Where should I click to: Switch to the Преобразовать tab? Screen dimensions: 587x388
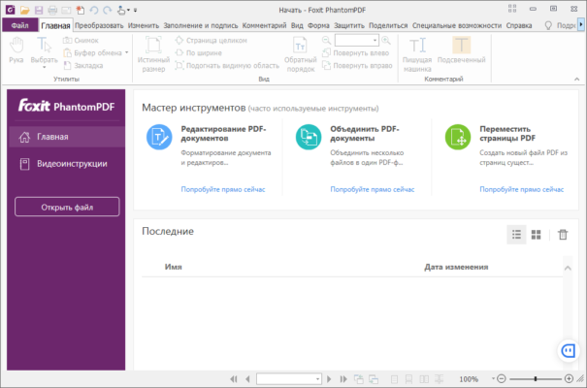coord(99,25)
